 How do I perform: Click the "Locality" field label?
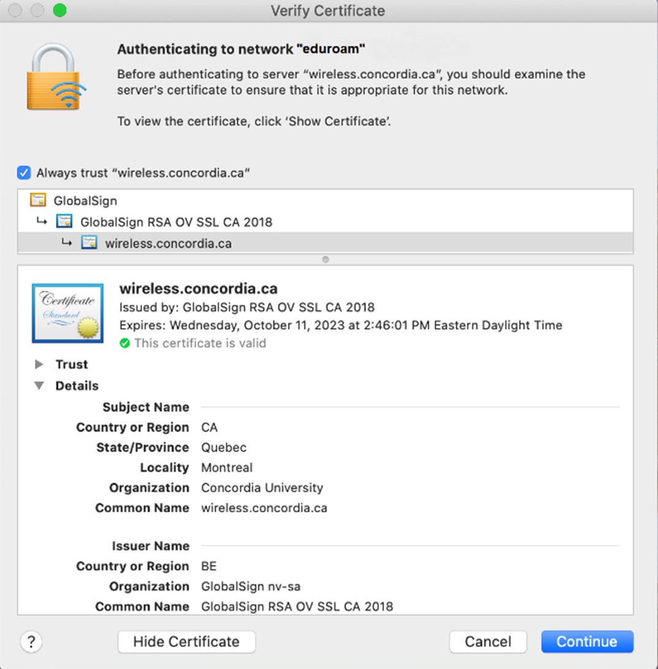[164, 468]
